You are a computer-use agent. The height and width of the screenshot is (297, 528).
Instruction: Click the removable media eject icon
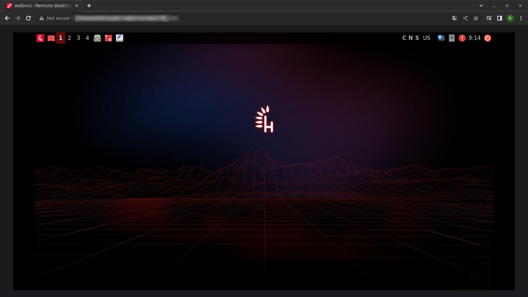click(x=452, y=38)
